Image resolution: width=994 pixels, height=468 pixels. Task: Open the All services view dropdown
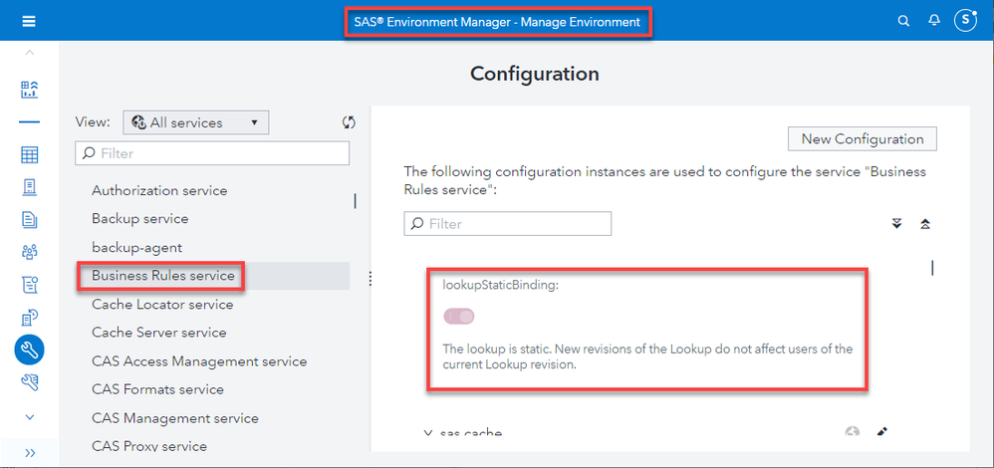(196, 122)
